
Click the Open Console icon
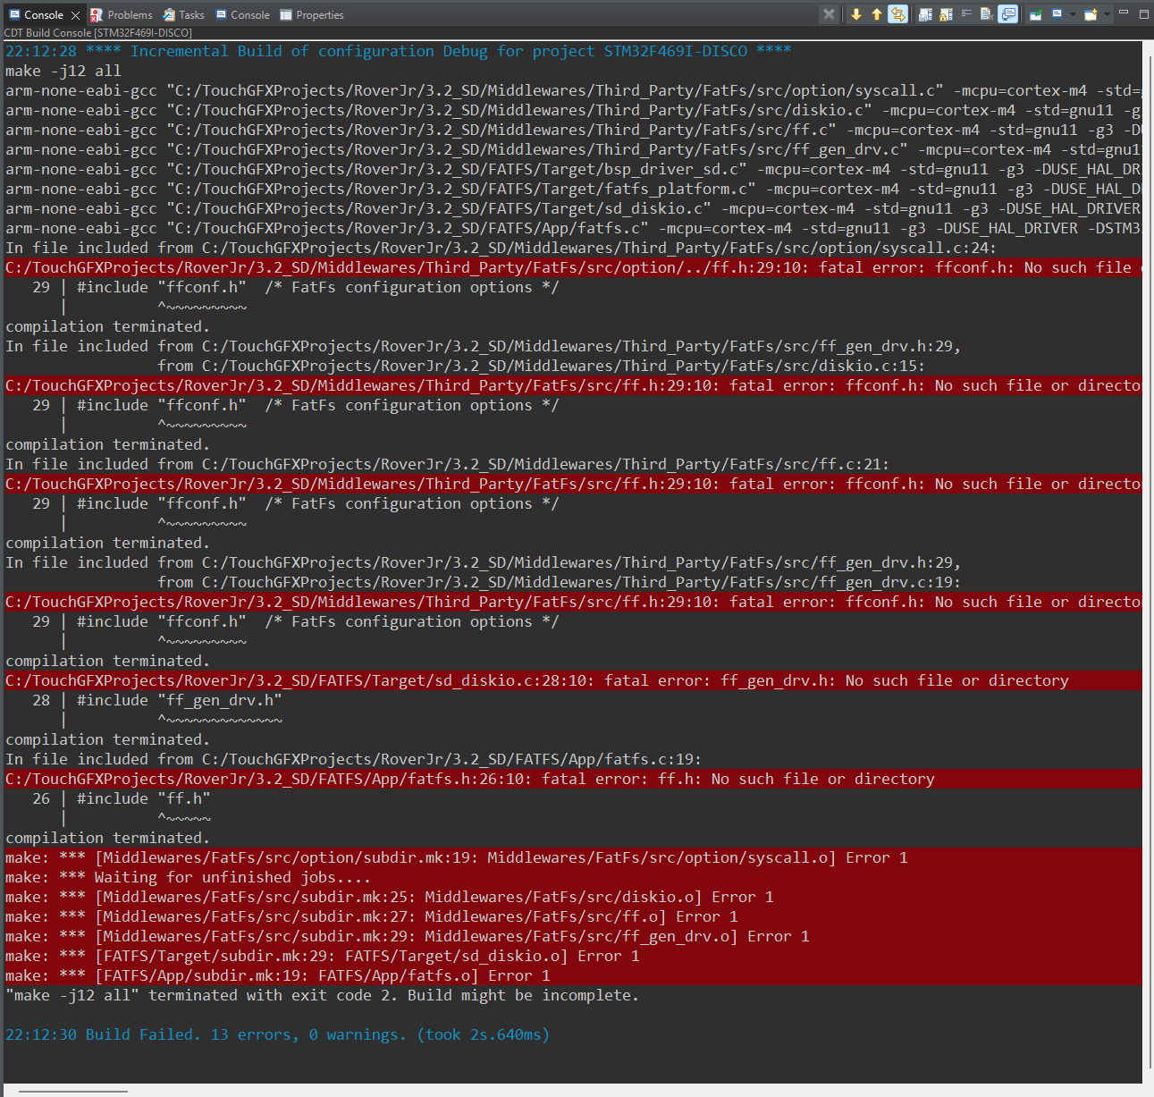(1091, 14)
